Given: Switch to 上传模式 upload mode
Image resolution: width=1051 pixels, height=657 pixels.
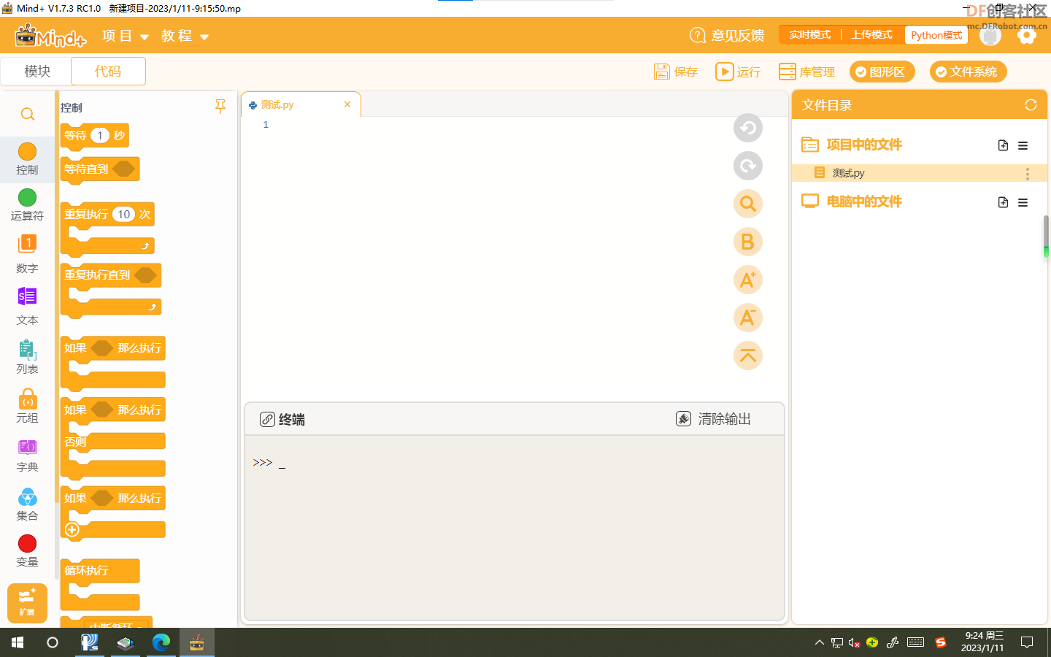Looking at the screenshot, I should pyautogui.click(x=871, y=35).
